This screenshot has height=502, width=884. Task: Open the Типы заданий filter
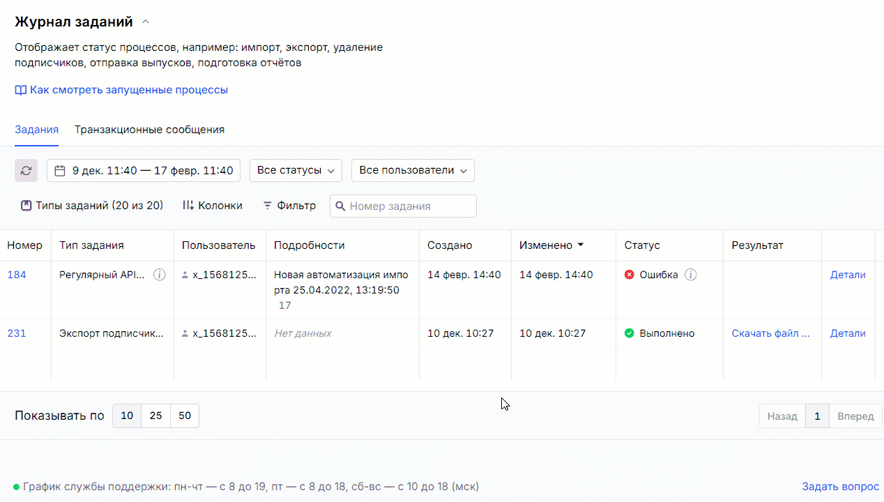pyautogui.click(x=91, y=206)
